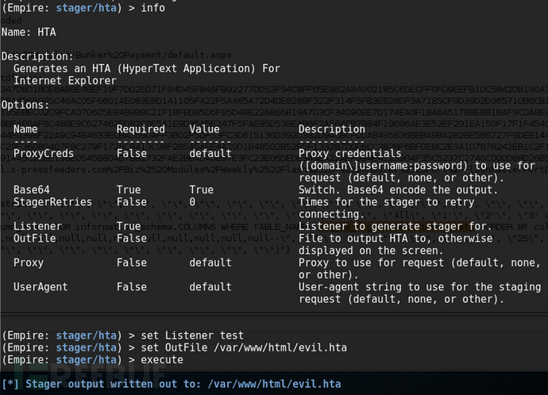The width and height of the screenshot is (548, 395).
Task: Click Proxy row value 'default'
Action: coord(210,263)
